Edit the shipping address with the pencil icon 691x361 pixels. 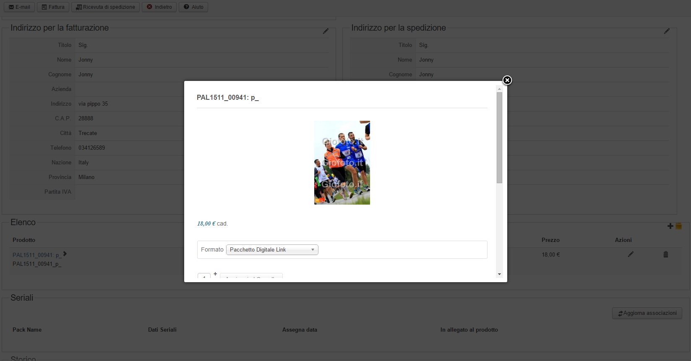[x=667, y=31]
